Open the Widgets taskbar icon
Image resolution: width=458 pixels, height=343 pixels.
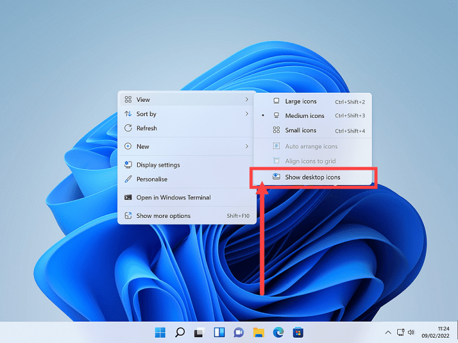pyautogui.click(x=219, y=332)
